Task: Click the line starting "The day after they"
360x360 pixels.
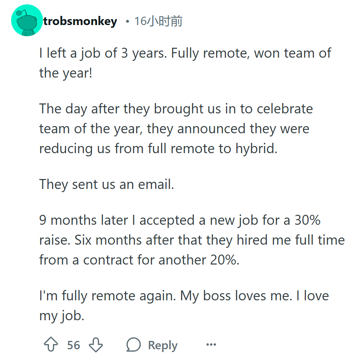Action: [x=176, y=109]
